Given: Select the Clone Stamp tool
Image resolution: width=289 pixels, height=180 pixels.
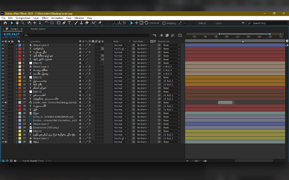Looking at the screenshot, I should coord(81,23).
